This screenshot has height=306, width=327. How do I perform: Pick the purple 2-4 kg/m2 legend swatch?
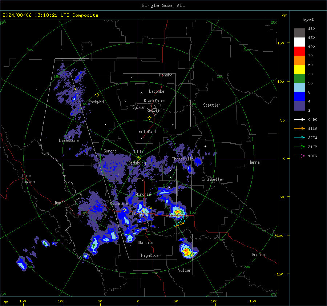pyautogui.click(x=299, y=106)
